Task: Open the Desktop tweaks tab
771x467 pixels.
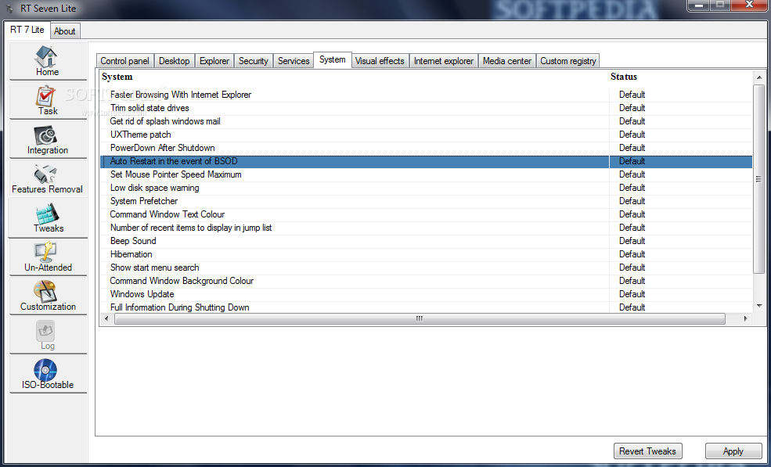Action: click(x=174, y=61)
